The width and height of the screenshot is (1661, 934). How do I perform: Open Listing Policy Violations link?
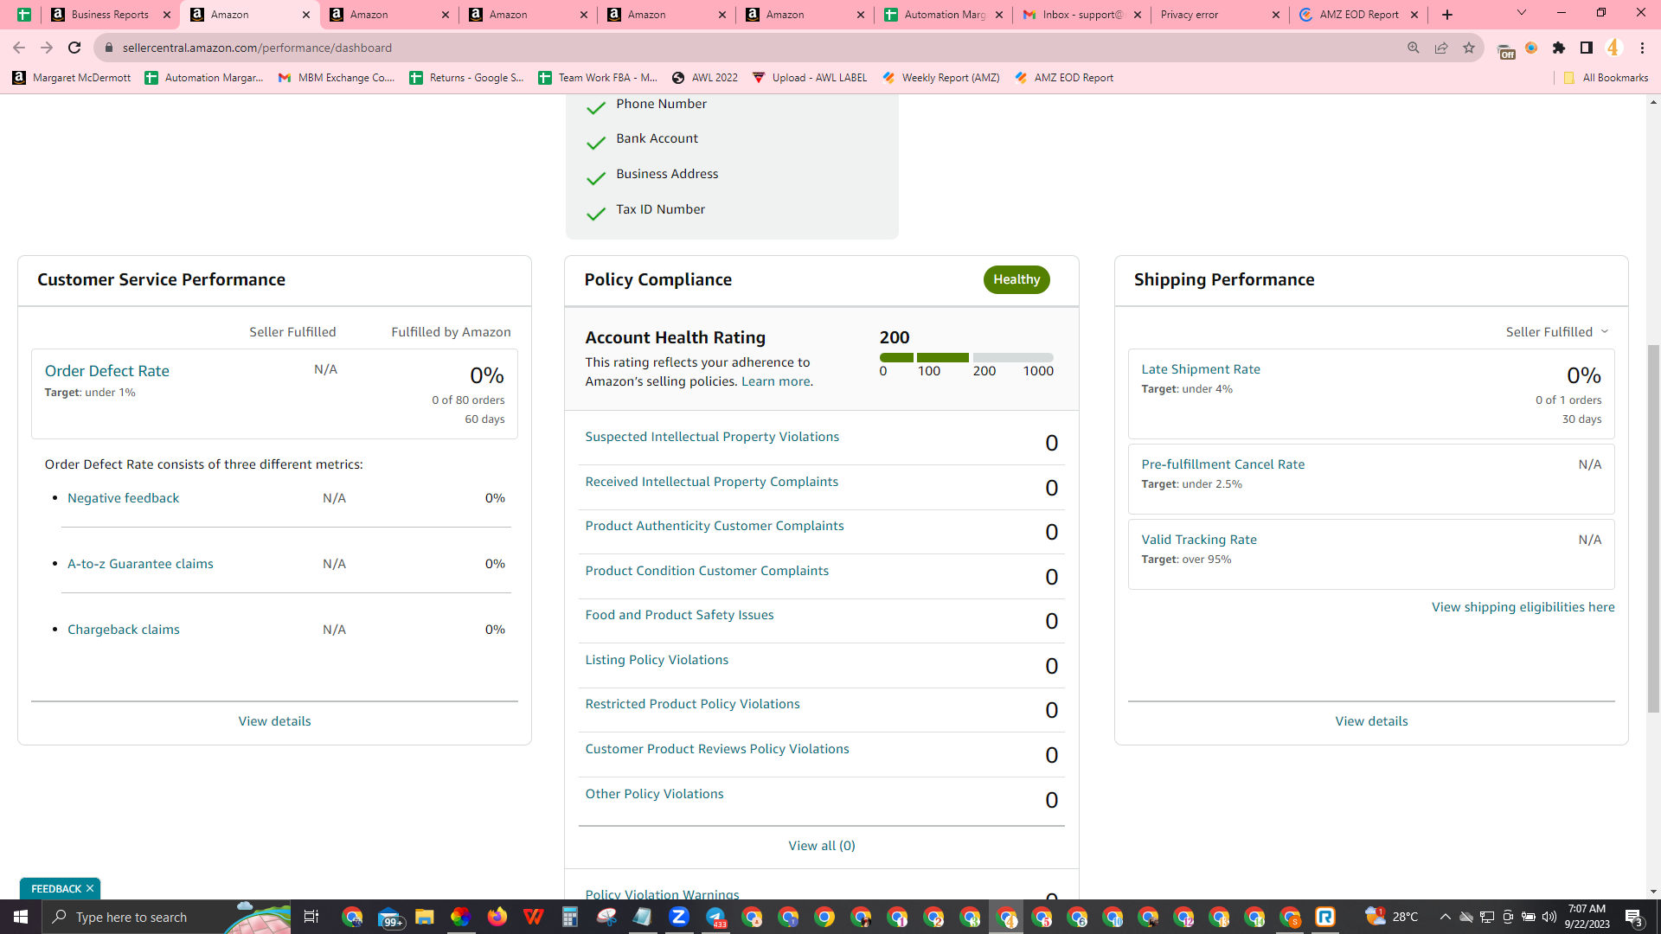[x=657, y=660]
